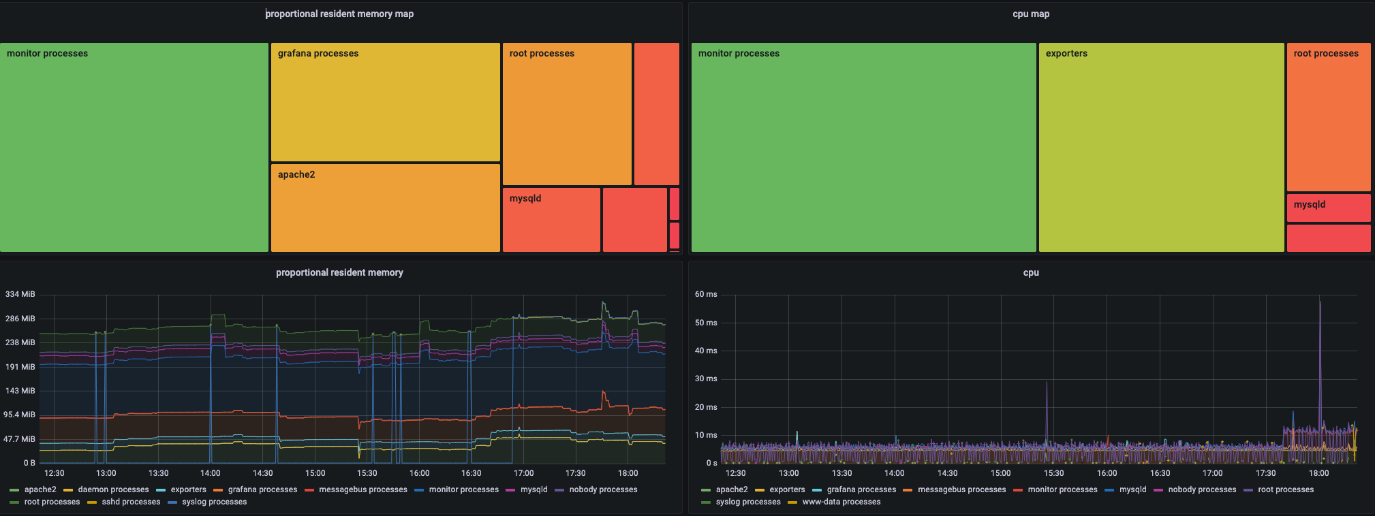Toggle grafana processes series in memory legend
Viewport: 1375px width, 516px height.
262,489
